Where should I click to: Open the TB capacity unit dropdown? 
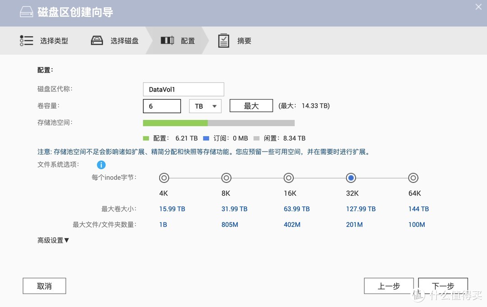pos(205,106)
